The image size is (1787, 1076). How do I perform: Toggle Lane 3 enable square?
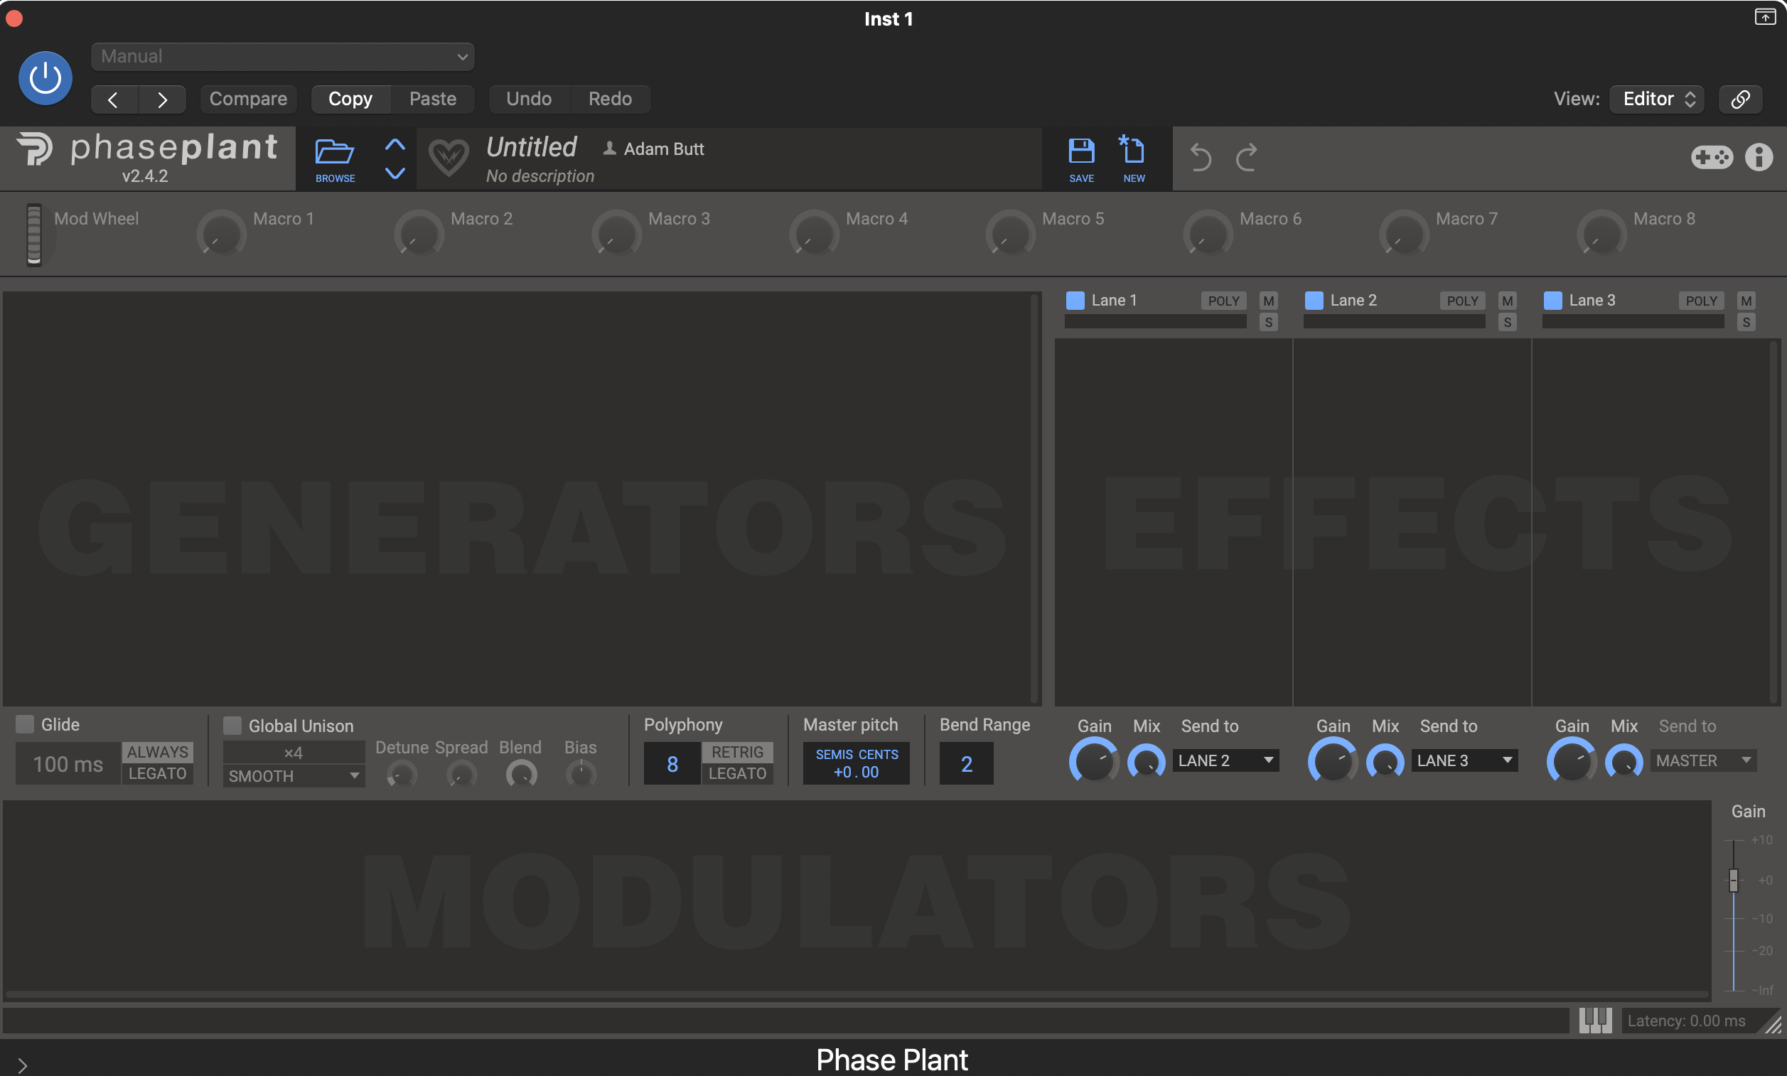tap(1553, 300)
